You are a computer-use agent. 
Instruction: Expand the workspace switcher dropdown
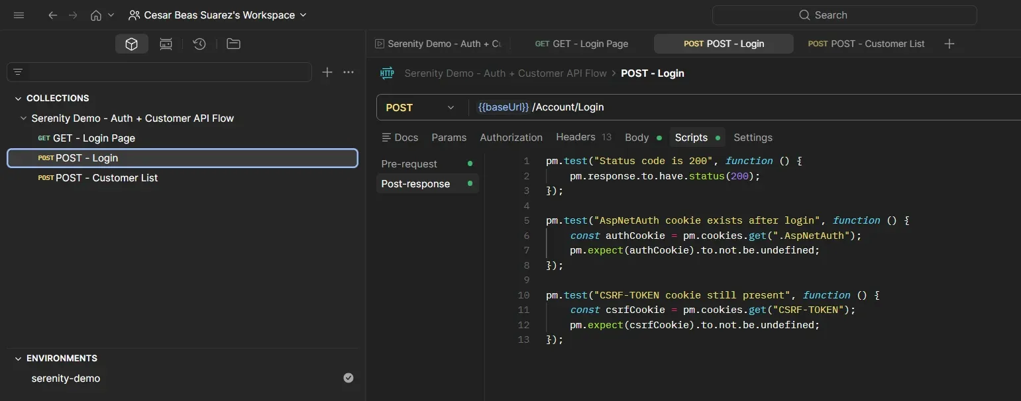tap(303, 15)
